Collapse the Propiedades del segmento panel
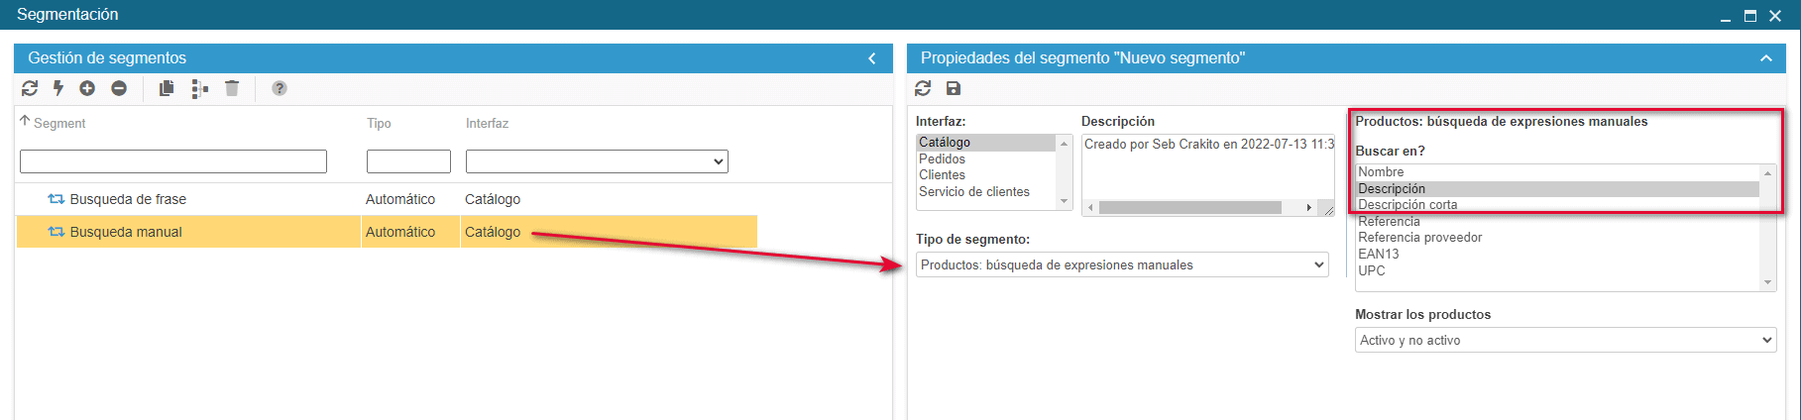 [1765, 58]
